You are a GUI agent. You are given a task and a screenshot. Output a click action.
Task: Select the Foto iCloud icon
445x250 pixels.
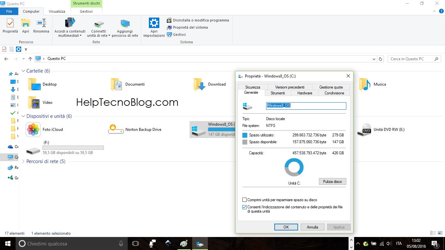33,130
